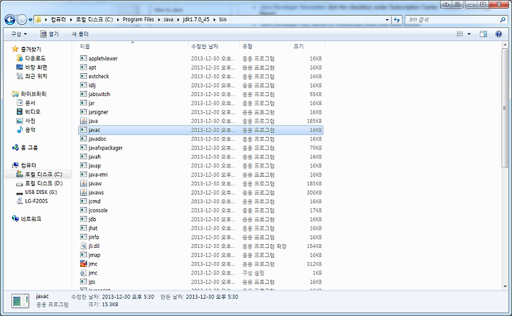The width and height of the screenshot is (512, 316).
Task: Select LG-F200S device in sidebar
Action: (x=32, y=201)
